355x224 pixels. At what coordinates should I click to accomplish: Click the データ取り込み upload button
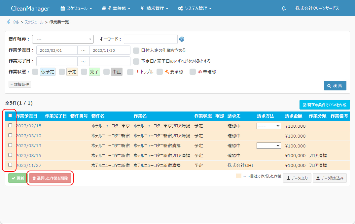[x=329, y=178]
